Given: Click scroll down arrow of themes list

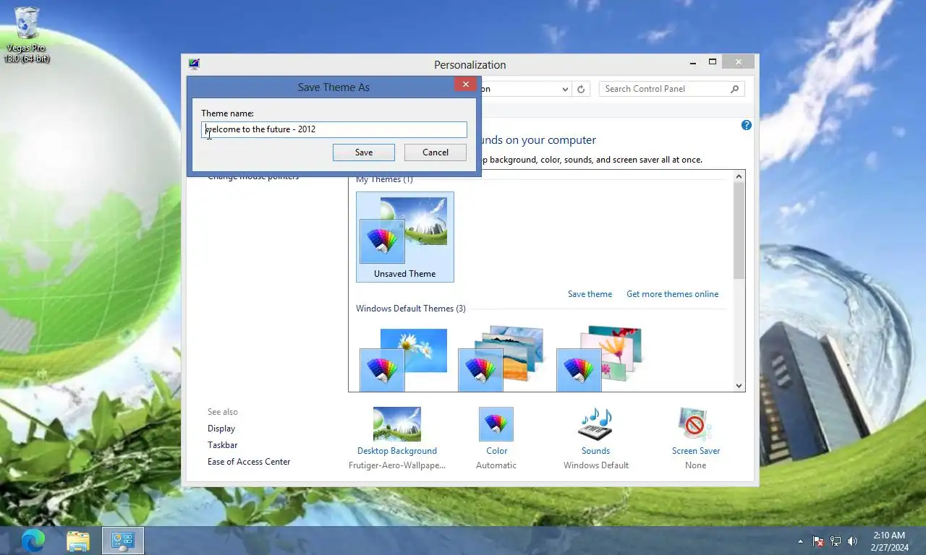Looking at the screenshot, I should 739,386.
